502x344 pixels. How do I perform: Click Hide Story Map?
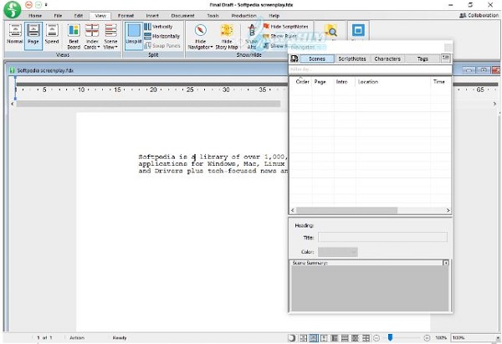click(x=227, y=37)
